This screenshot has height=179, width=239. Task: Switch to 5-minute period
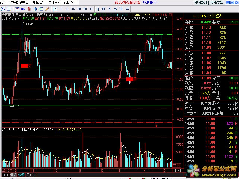point(67,9)
